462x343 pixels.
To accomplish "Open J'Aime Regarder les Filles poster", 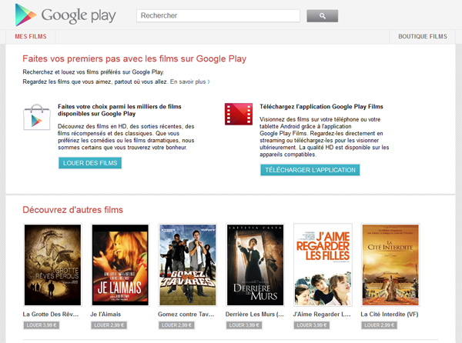I will pos(323,265).
